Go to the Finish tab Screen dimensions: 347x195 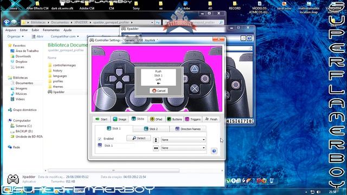coord(211,119)
